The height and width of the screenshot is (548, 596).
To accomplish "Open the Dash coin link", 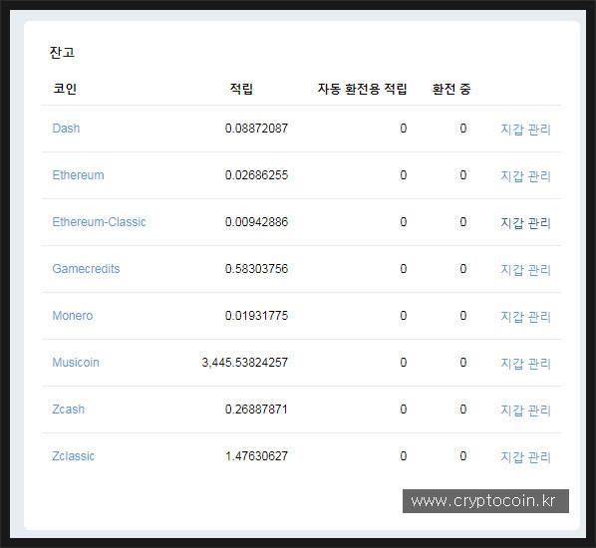I will [x=66, y=129].
